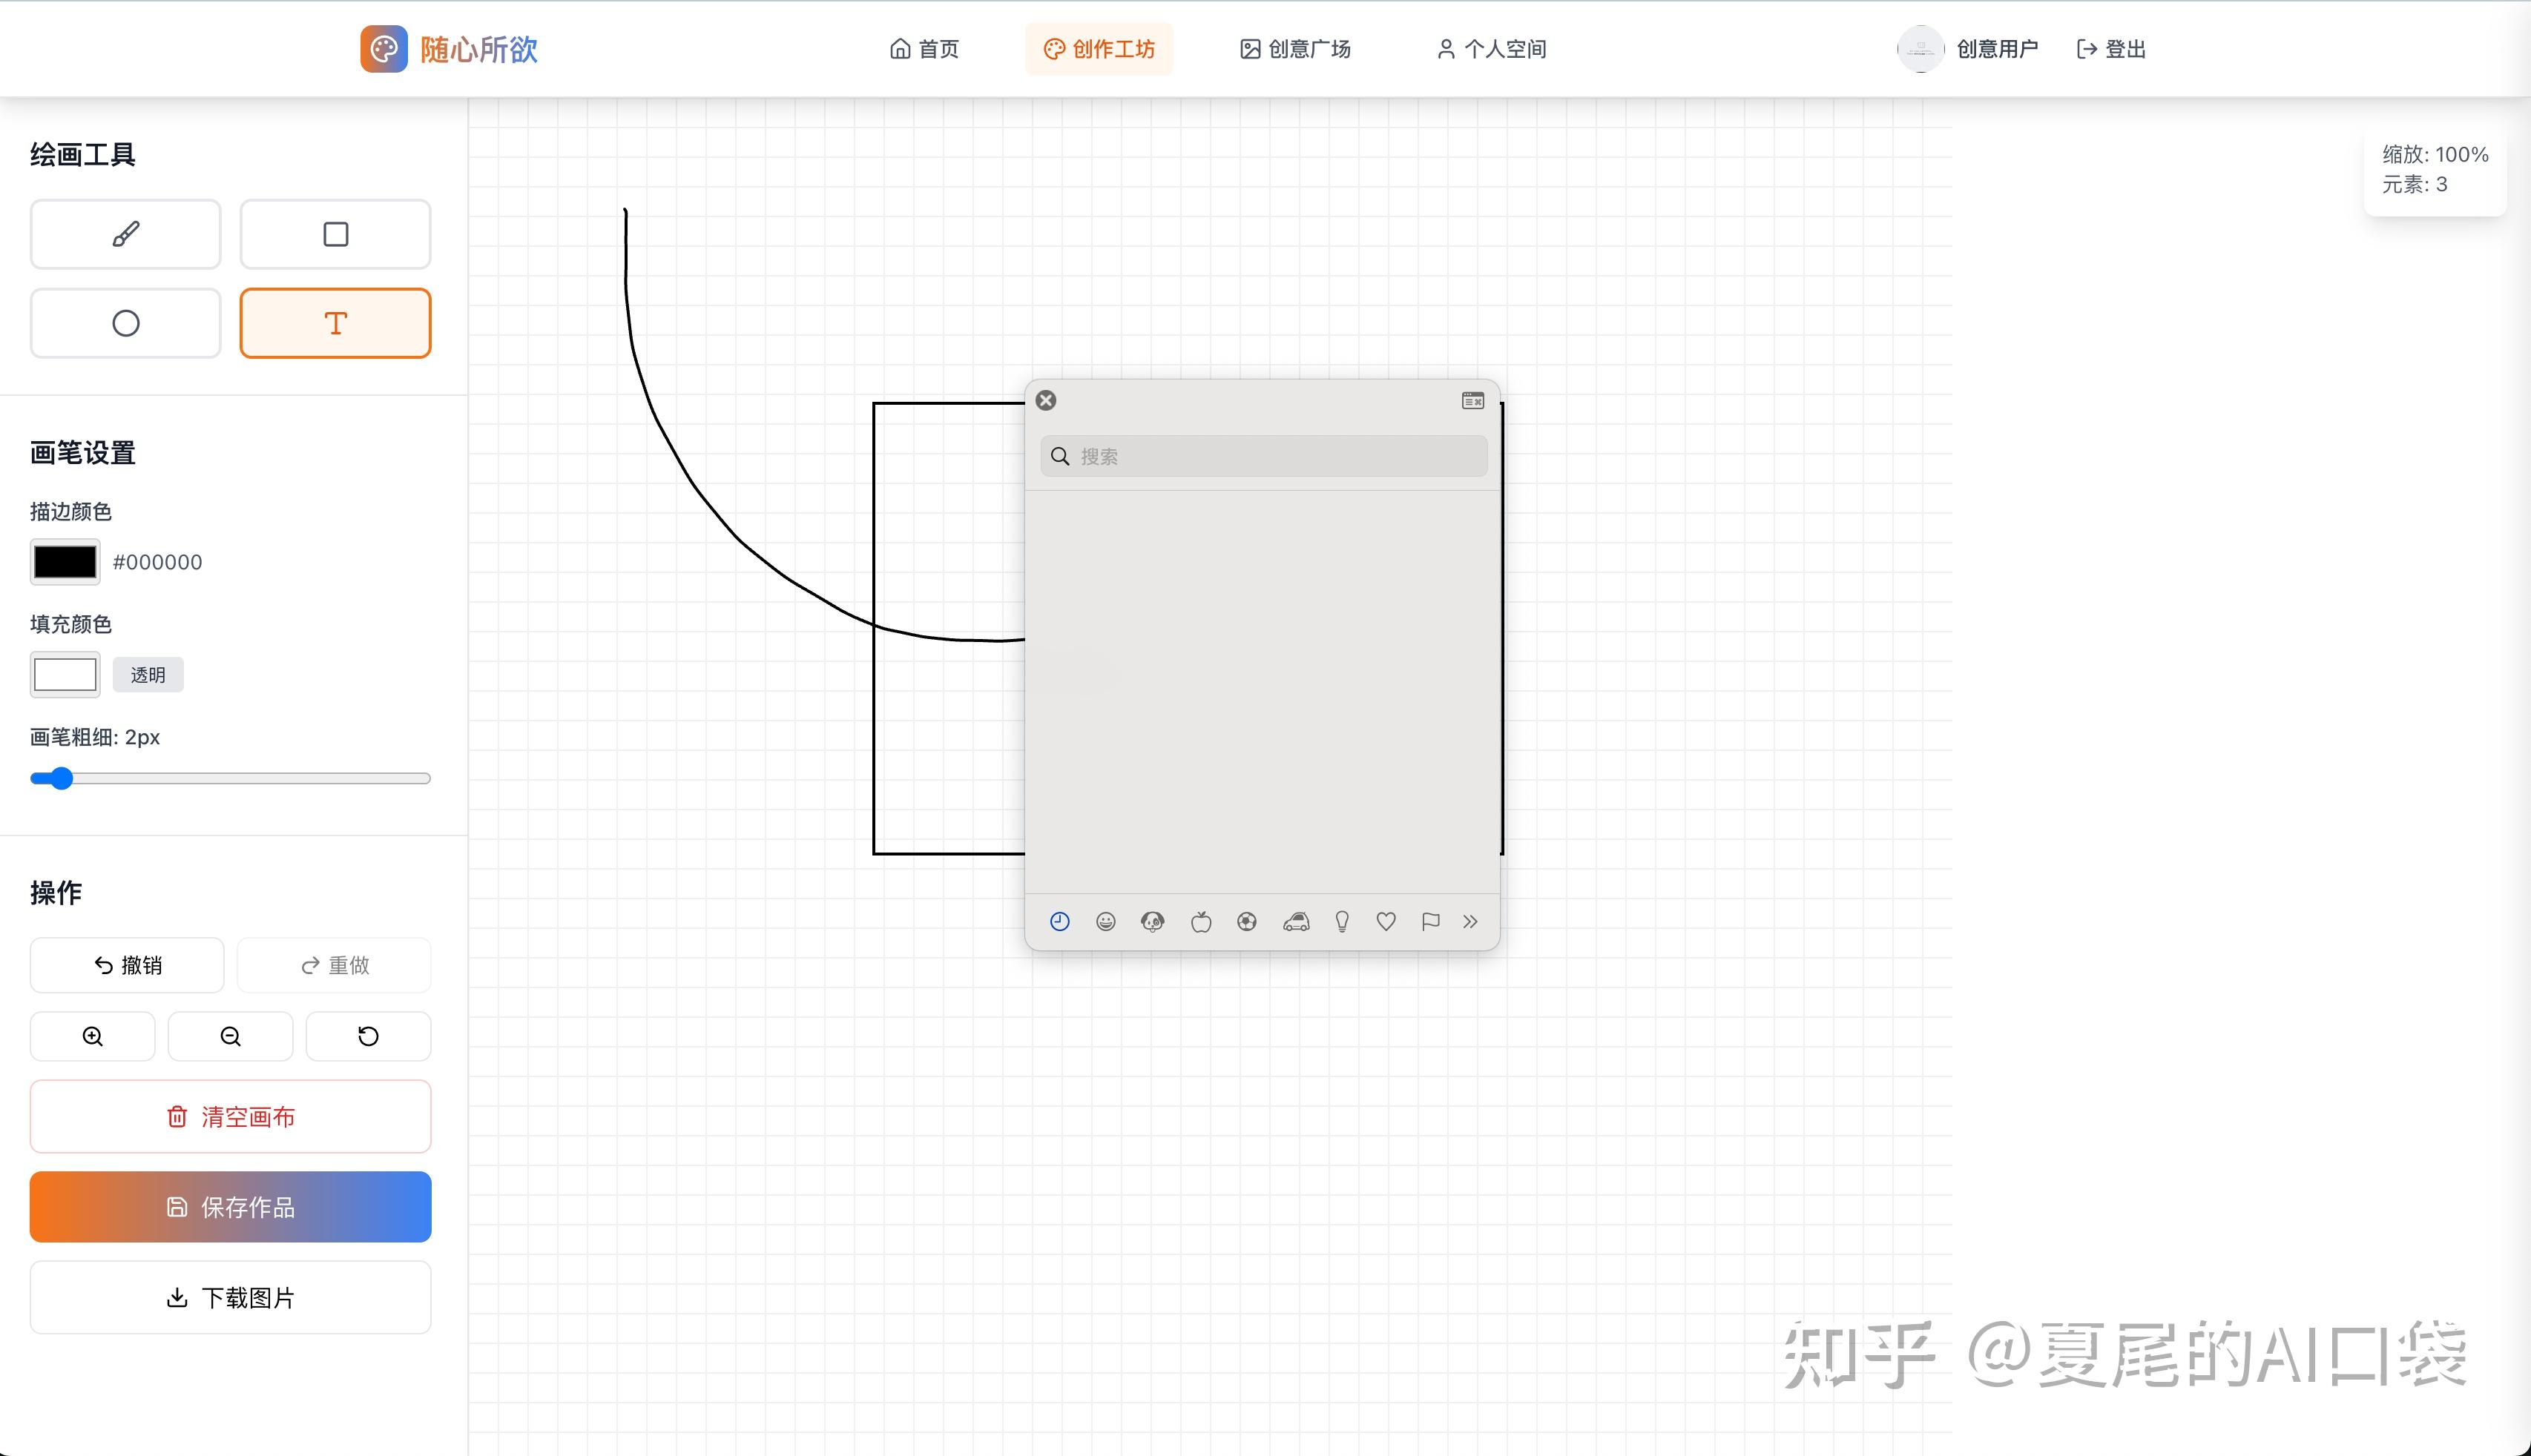Save the artwork with 保存作品

(x=230, y=1207)
